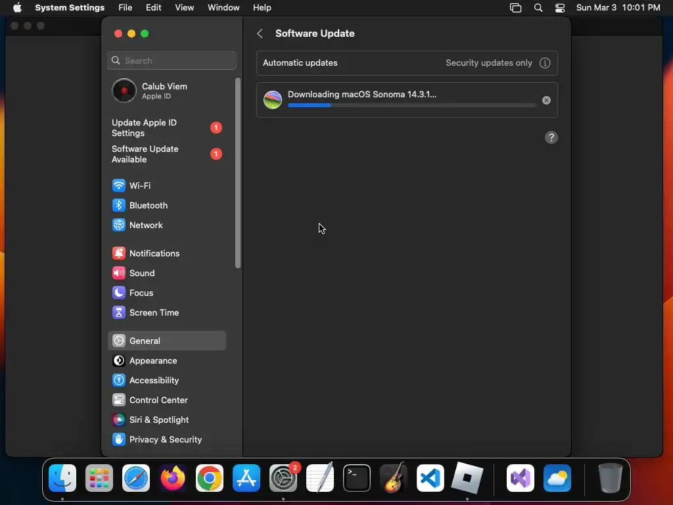673x505 pixels.
Task: Launch Google Chrome from the Dock
Action: pyautogui.click(x=210, y=478)
